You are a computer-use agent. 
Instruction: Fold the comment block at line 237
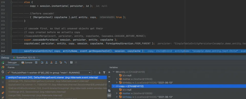(x=12, y=29)
